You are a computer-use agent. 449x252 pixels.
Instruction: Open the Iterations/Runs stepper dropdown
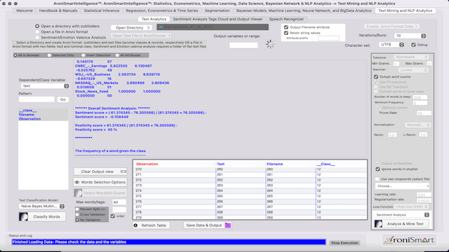[410, 36]
